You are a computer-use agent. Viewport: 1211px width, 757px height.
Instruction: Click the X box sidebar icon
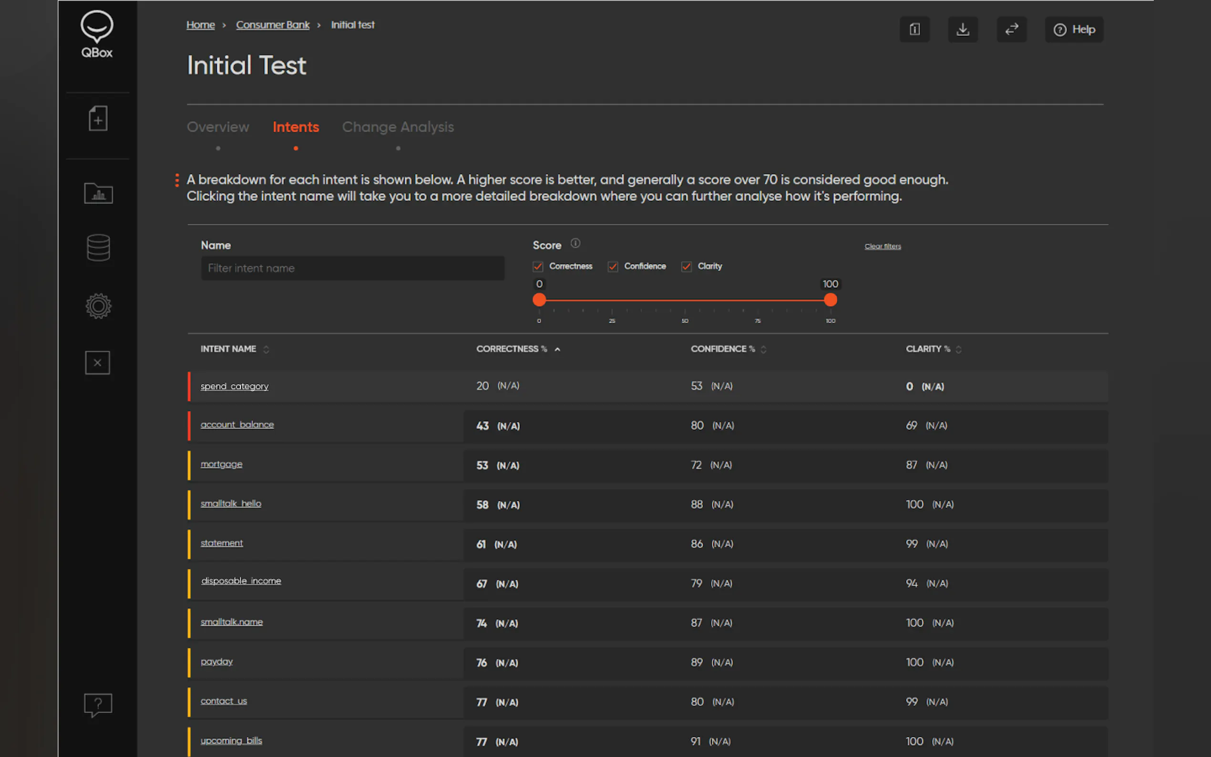[x=98, y=362]
